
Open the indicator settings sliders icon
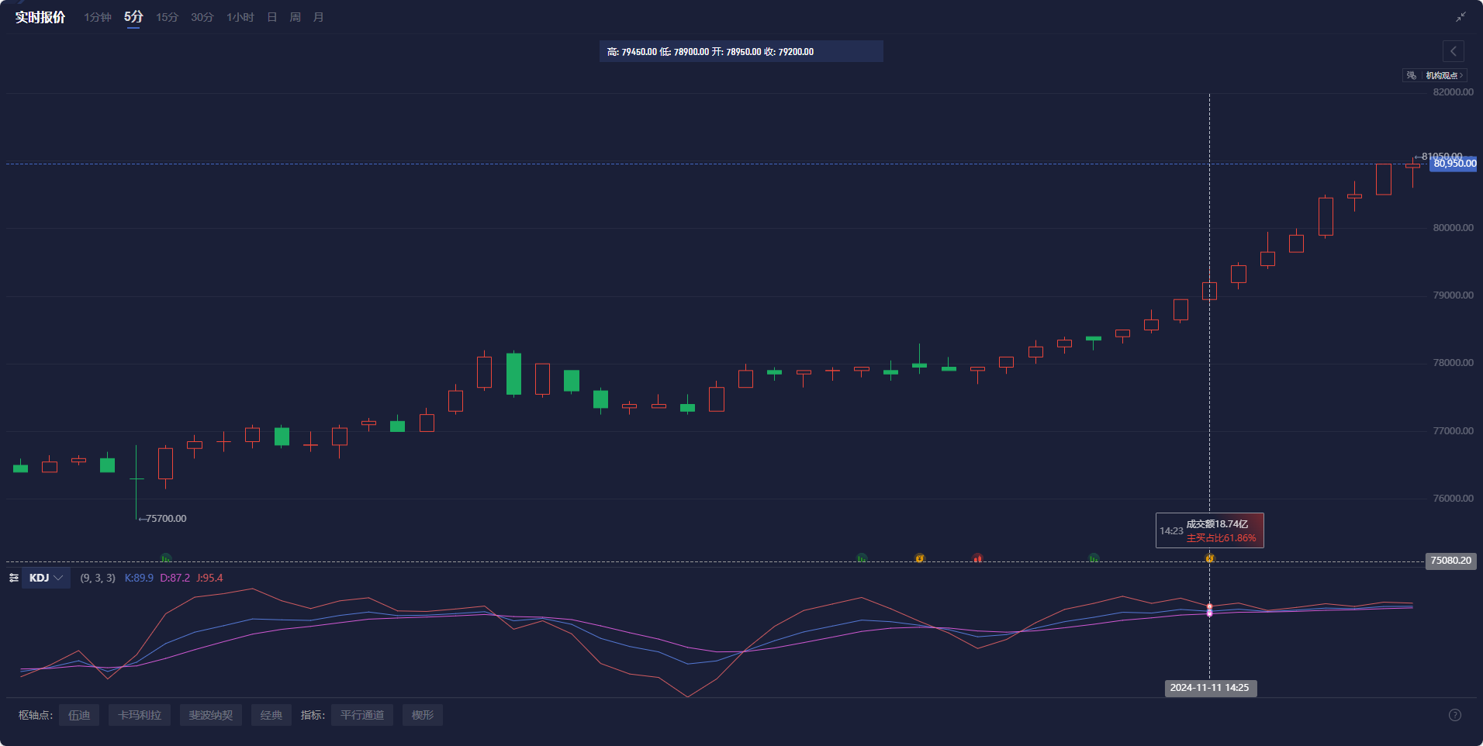[x=14, y=578]
